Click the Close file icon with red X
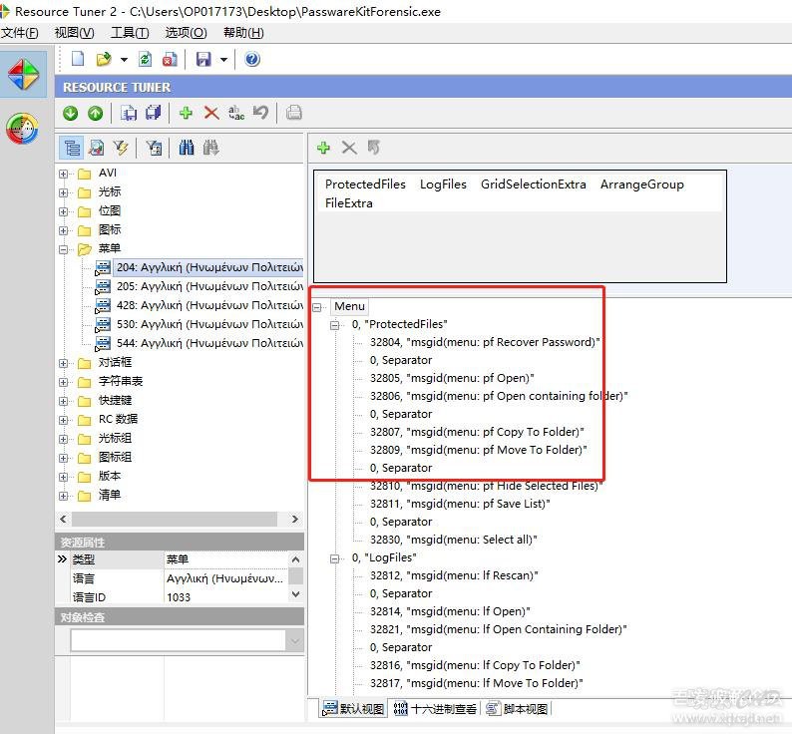 coord(170,59)
